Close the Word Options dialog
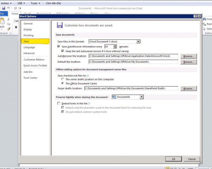This screenshot has height=169, width=212. point(199,16)
